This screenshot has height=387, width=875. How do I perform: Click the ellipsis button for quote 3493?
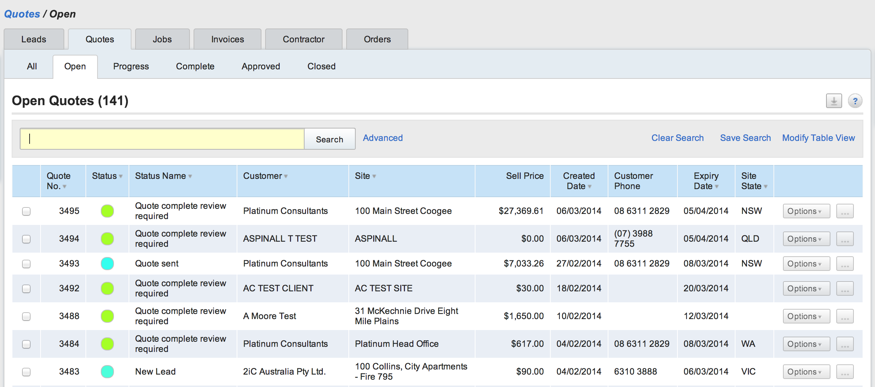point(845,264)
